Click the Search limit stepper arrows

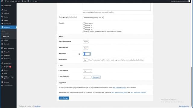click(89, 54)
